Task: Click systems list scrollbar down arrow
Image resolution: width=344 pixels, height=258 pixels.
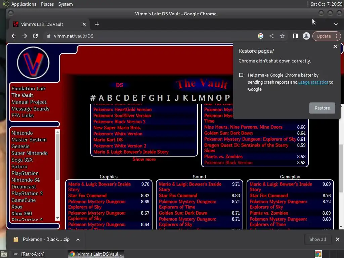Action: [x=57, y=218]
